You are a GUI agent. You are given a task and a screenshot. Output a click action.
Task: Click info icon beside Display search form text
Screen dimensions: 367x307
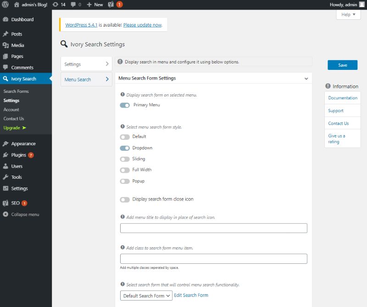coord(122,95)
